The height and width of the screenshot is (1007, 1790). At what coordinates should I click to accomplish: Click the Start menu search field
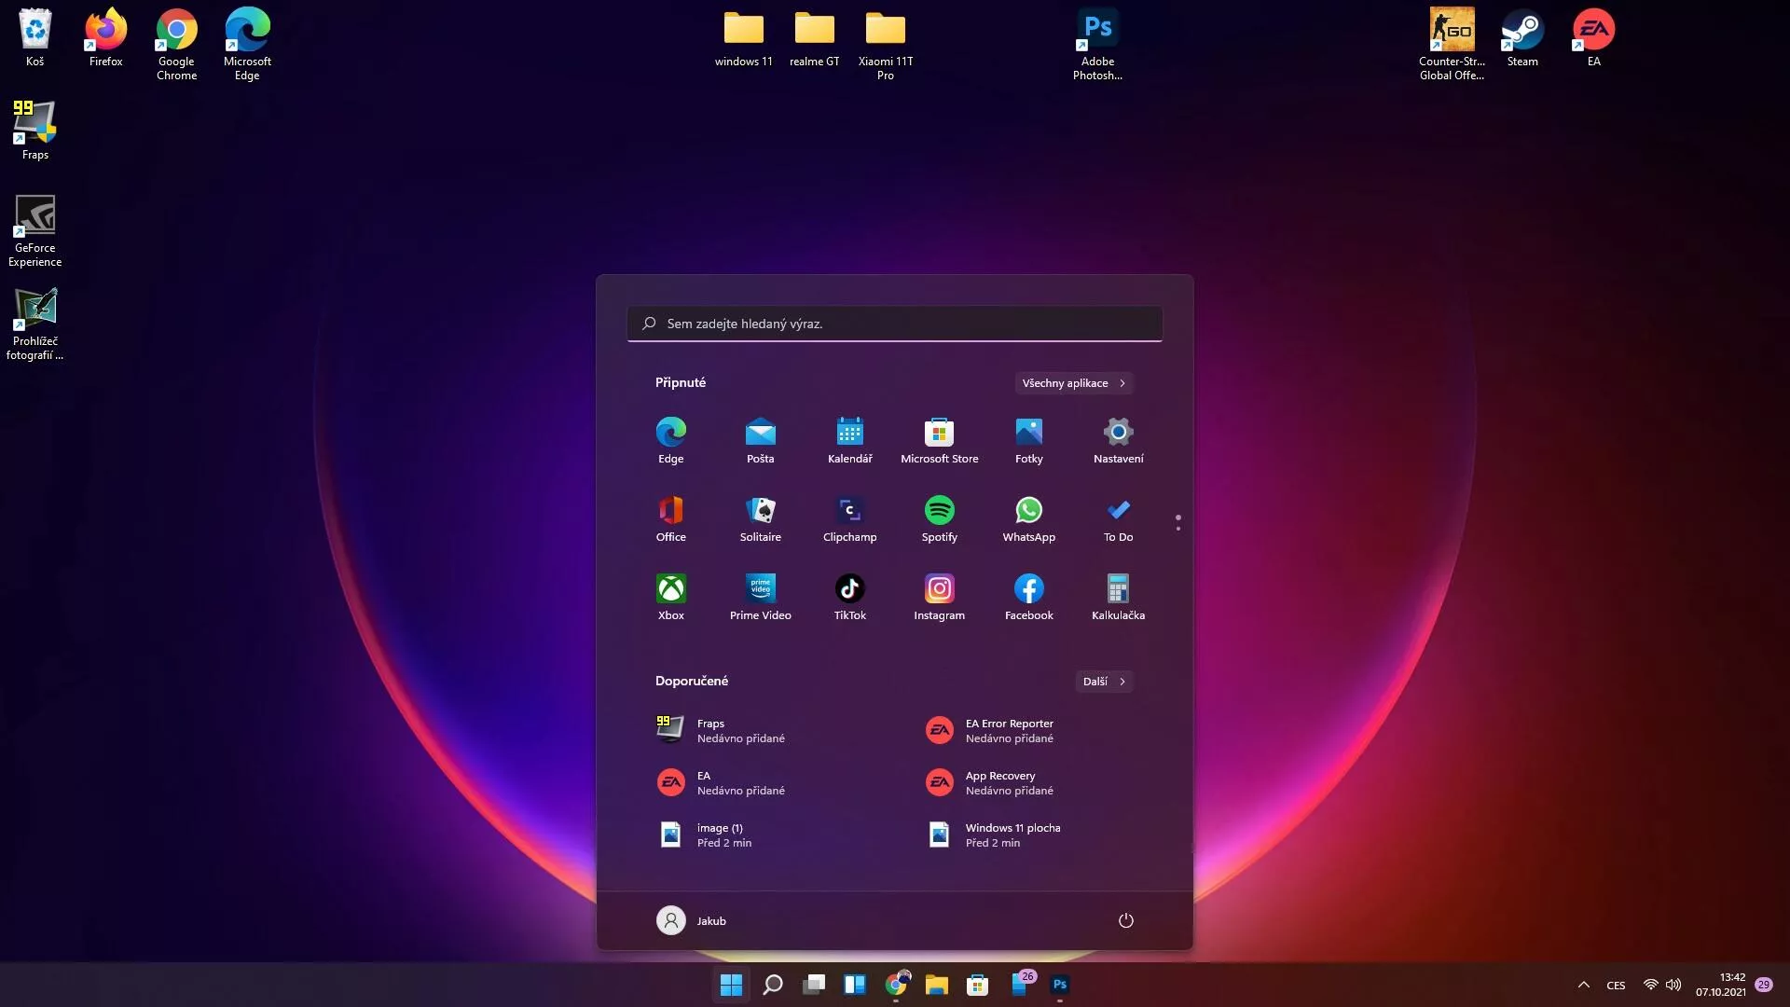894,324
